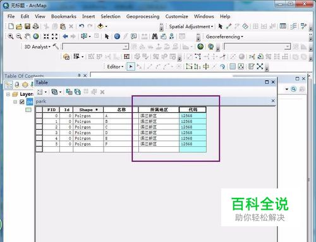
Task: Click the 代码 column header
Action: tap(193, 110)
